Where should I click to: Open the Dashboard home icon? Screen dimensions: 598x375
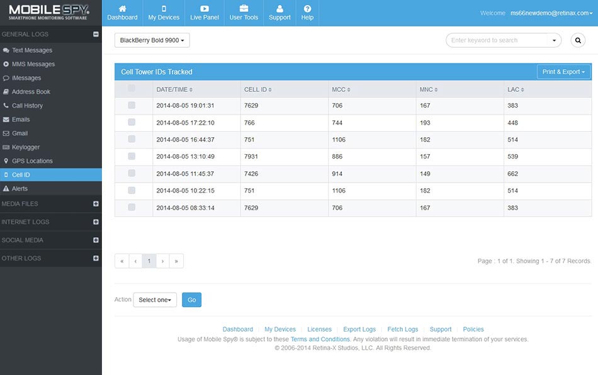(x=122, y=9)
